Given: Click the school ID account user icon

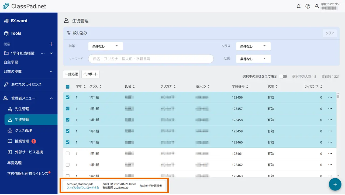Looking at the screenshot, I should click(317, 6).
